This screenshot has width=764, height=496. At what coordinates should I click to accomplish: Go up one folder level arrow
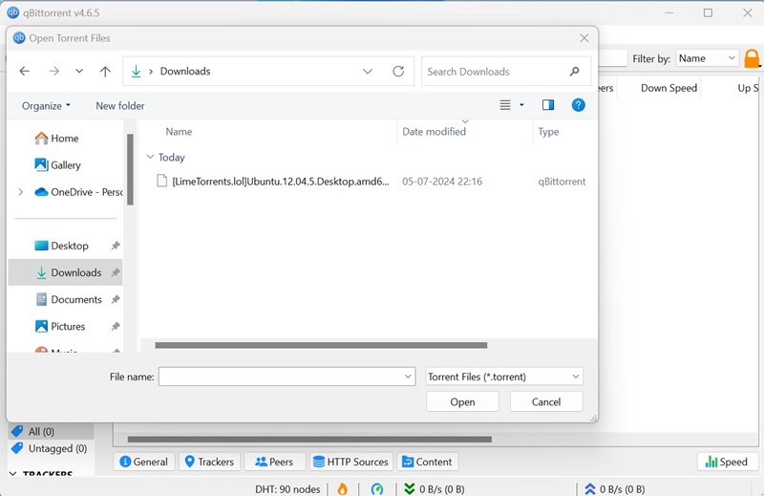click(x=105, y=72)
